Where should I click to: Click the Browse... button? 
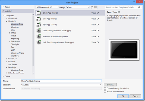click(x=110, y=85)
